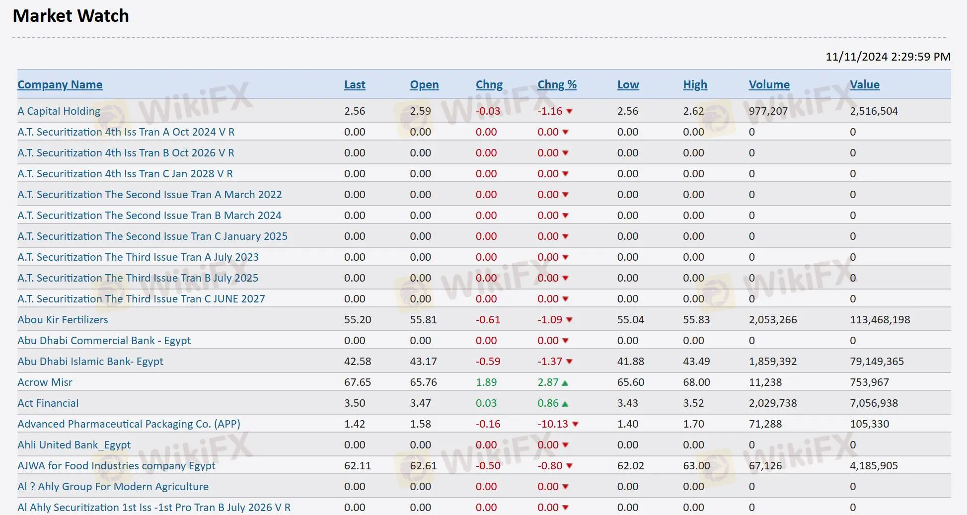
Task: Click red down arrow beside -10.13 change
Action: 575,425
